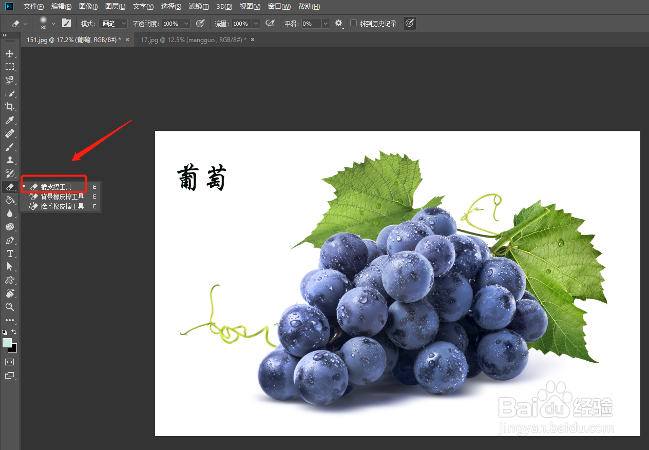Select the History Brush tool

coord(9,173)
